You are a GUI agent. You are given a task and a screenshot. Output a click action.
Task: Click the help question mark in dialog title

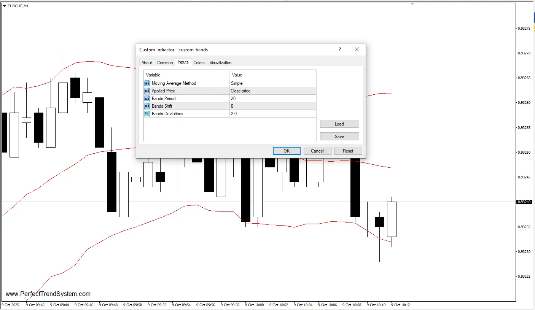point(340,49)
